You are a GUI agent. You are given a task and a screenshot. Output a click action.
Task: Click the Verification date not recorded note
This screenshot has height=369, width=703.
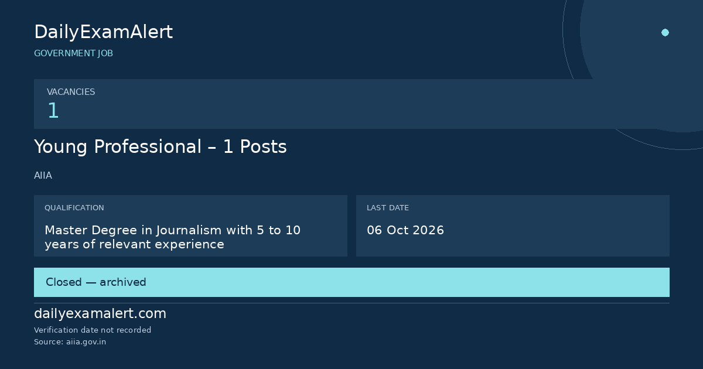pos(93,330)
